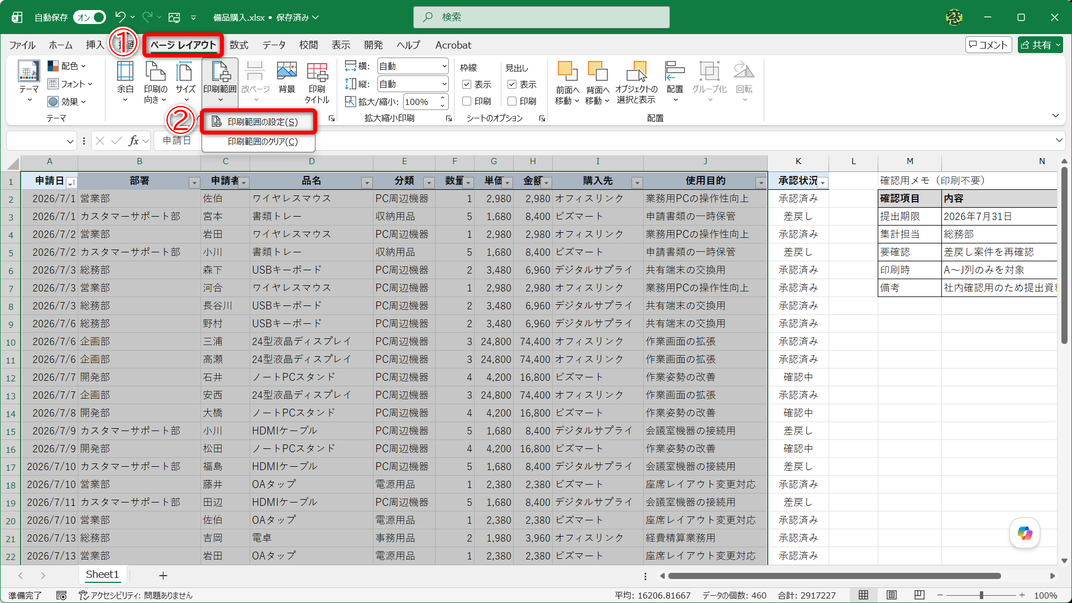Open the Name Box dropdown arrow
The width and height of the screenshot is (1072, 603).
[70, 141]
